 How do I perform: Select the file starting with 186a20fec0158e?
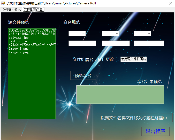(x=32, y=30)
